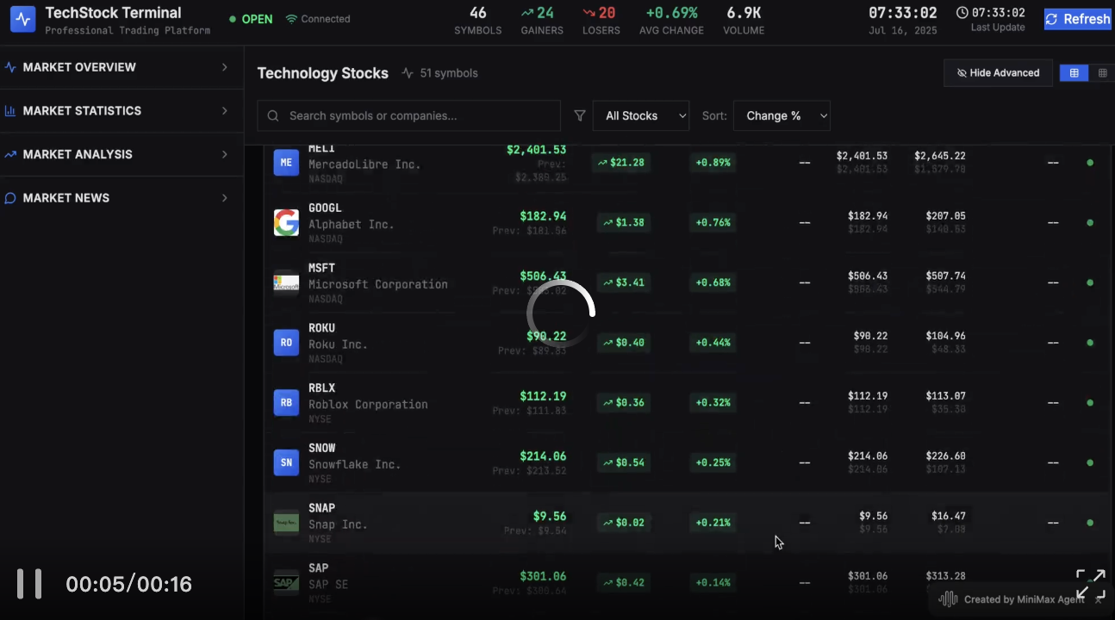Click the SNOW +$0.54 change badge
The height and width of the screenshot is (620, 1115).
point(625,462)
